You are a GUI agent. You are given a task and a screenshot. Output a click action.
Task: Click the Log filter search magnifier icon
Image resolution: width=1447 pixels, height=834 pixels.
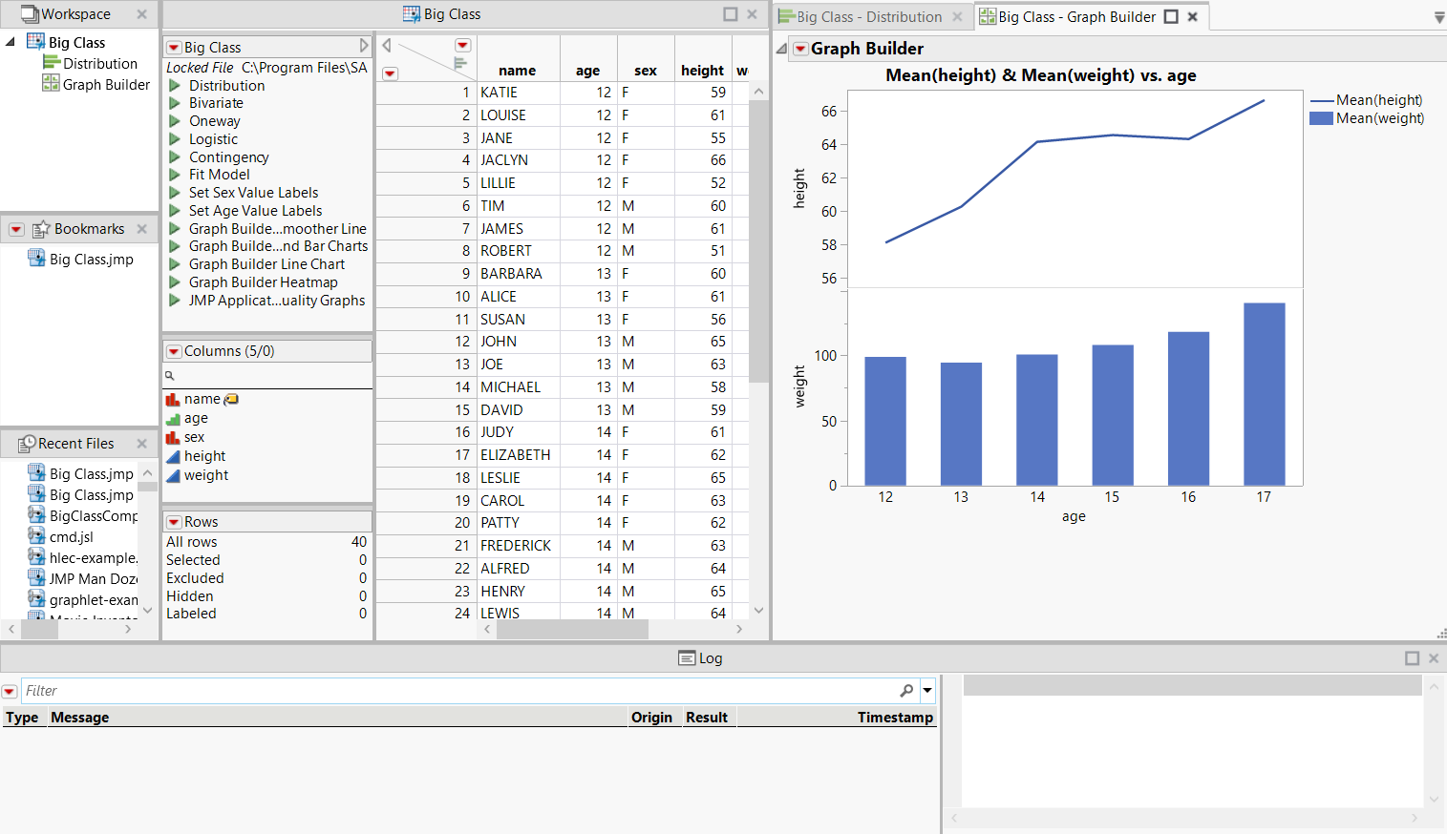tap(905, 690)
